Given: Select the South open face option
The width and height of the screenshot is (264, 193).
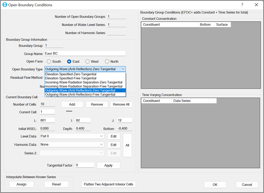Looking at the screenshot, I should point(49,61).
